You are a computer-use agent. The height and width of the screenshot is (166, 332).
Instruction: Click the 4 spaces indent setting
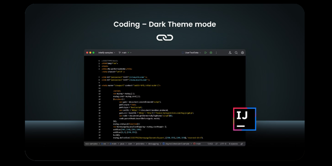pyautogui.click(x=233, y=144)
